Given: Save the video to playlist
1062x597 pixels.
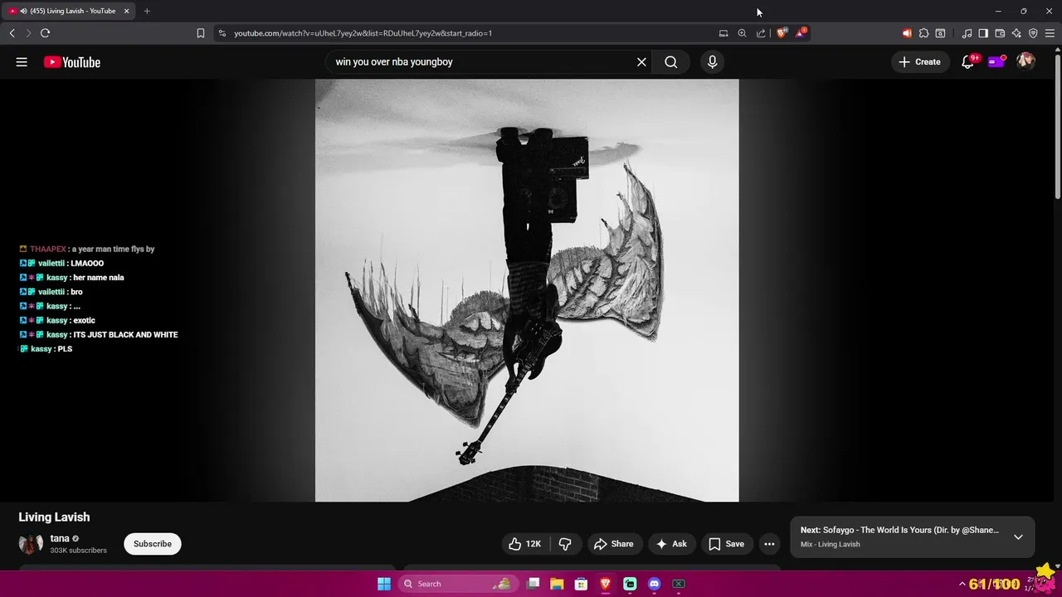Looking at the screenshot, I should [x=726, y=544].
